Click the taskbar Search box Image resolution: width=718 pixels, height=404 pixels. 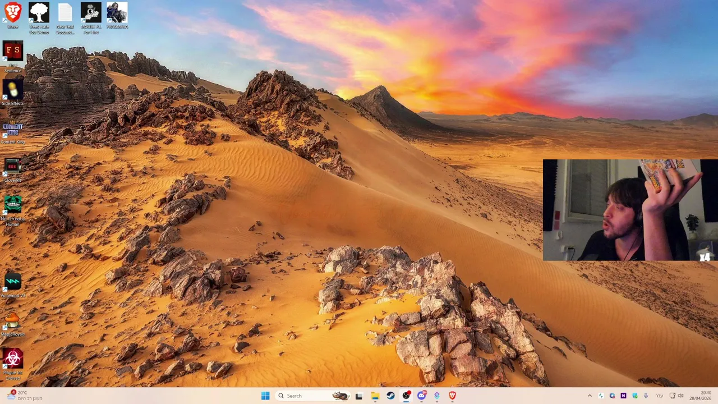313,396
